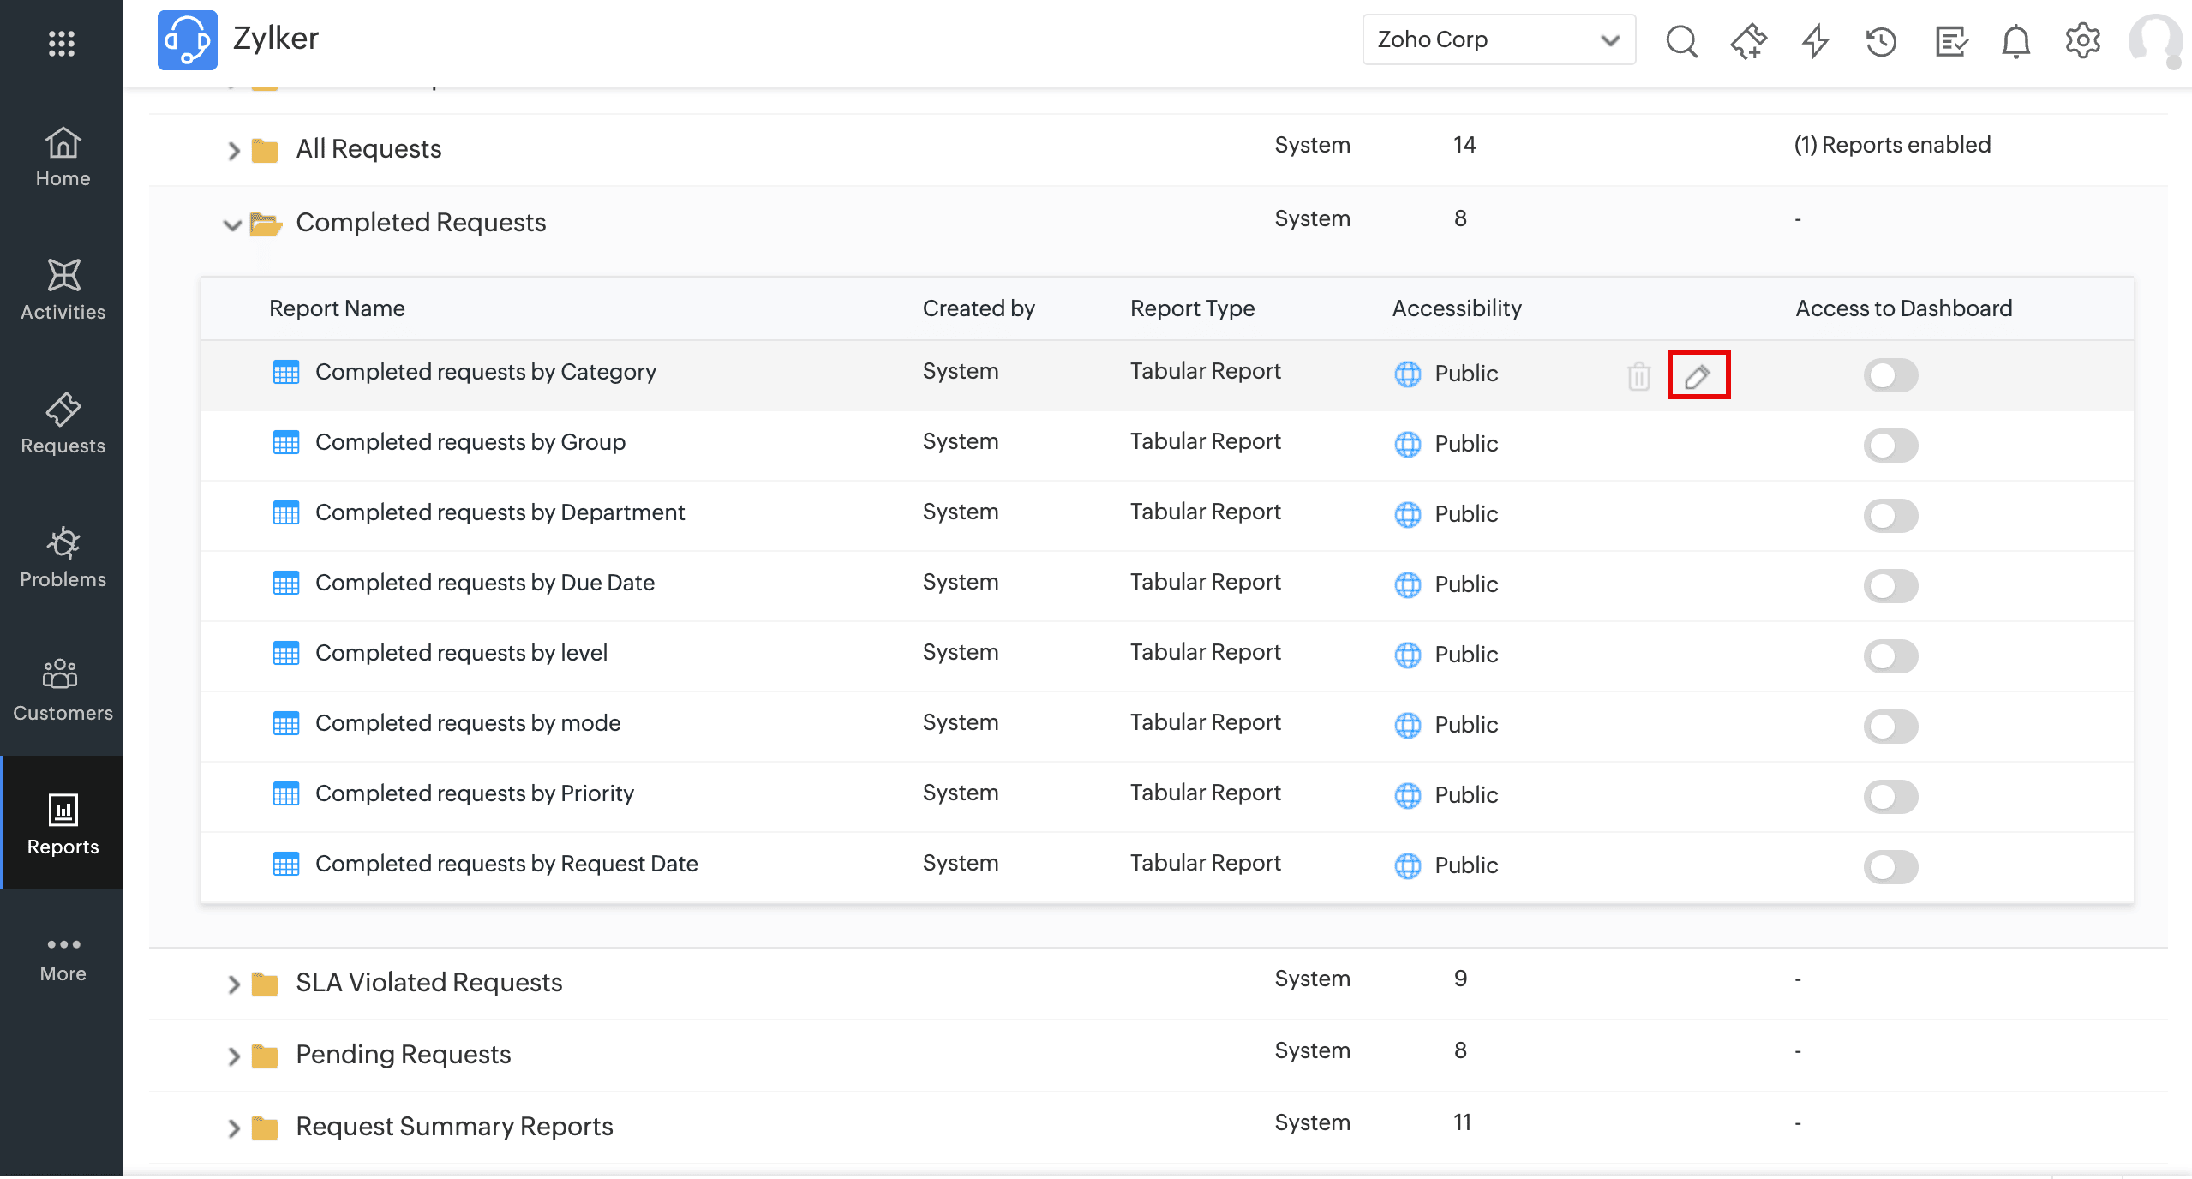Click the lightning bolt quick actions icon
Image resolution: width=2192 pixels, height=1179 pixels.
1815,40
